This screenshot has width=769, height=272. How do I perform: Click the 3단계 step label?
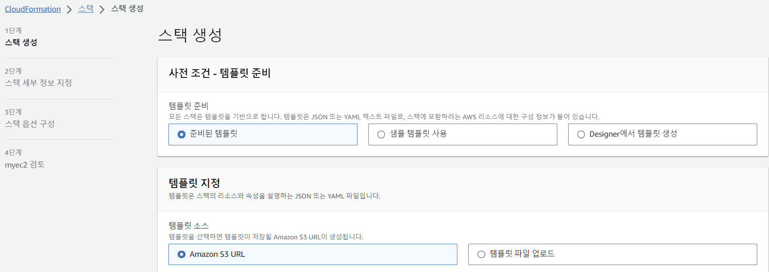pyautogui.click(x=13, y=112)
